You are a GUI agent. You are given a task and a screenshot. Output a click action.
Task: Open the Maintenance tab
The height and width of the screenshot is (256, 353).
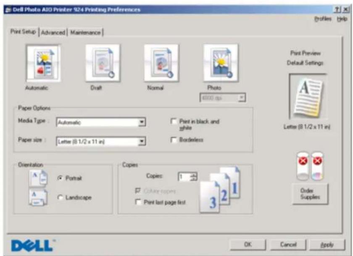tap(85, 32)
